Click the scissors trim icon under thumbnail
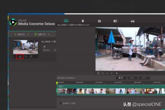This screenshot has width=165, height=110. tap(20, 56)
